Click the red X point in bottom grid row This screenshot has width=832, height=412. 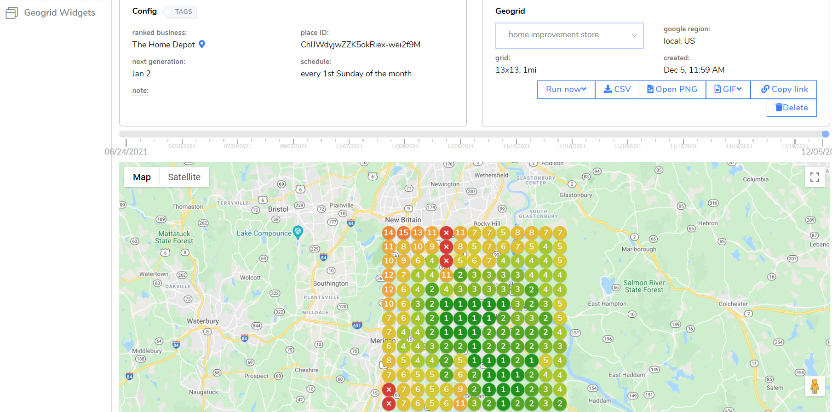tap(389, 404)
